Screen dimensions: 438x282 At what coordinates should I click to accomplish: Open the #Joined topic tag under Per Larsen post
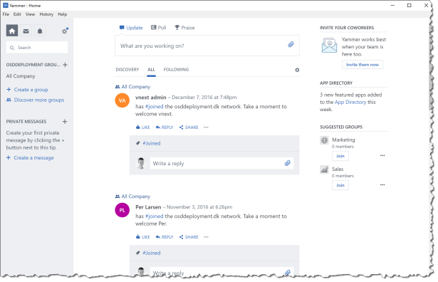(x=152, y=253)
